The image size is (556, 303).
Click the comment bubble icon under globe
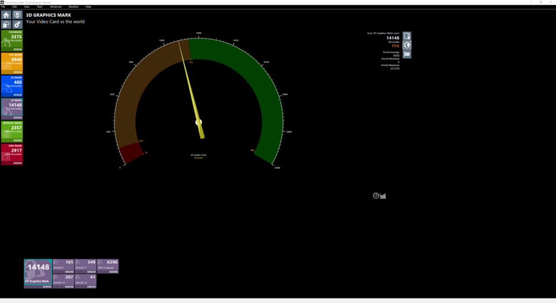coord(407,54)
